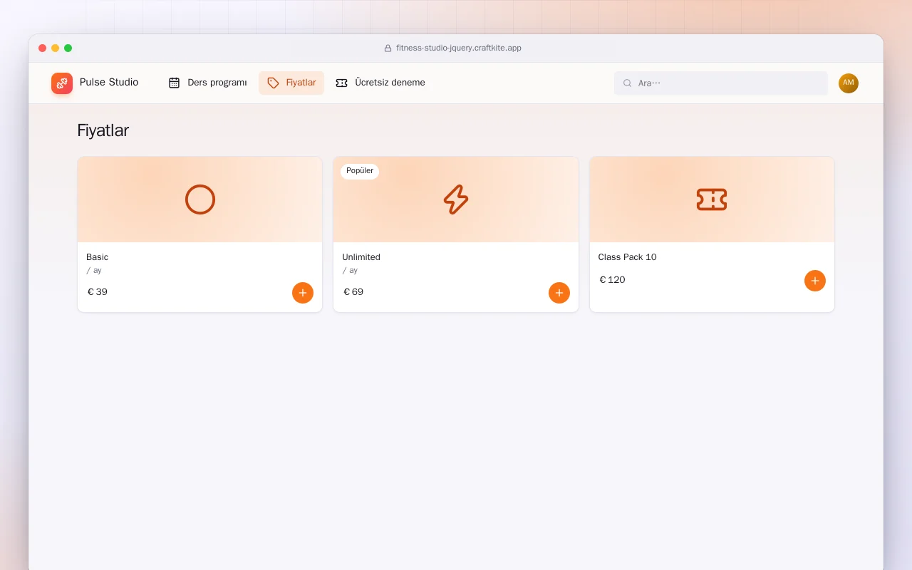Click the € 69 price

tap(353, 292)
